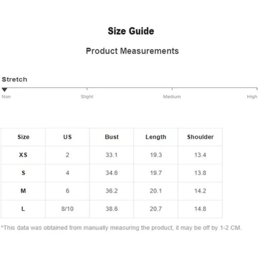Screen dimensions: 258x258
Task: Select the Shoulder column header
Action: [200, 137]
